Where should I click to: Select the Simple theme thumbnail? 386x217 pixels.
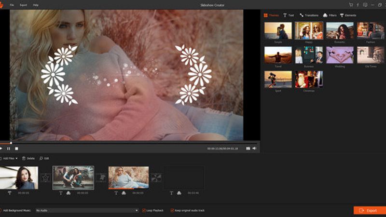click(x=278, y=31)
